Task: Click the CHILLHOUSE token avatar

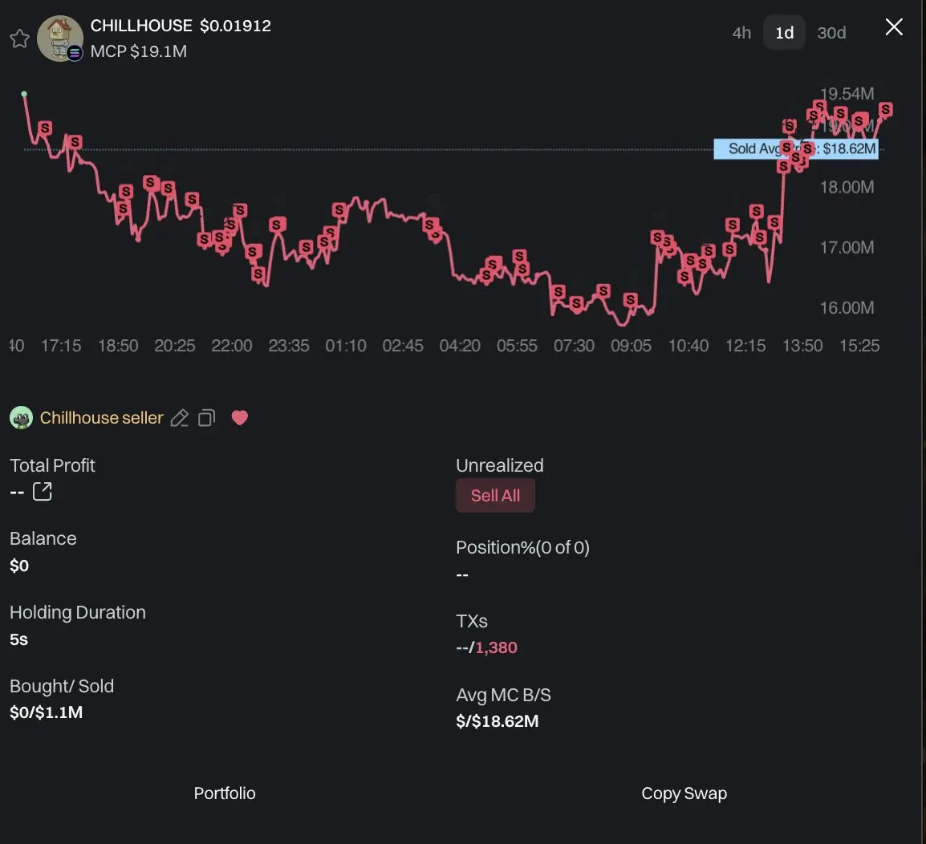Action: coord(60,38)
